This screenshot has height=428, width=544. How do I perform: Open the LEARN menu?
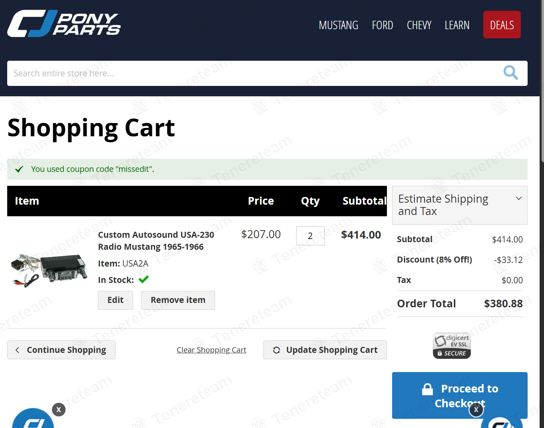(x=457, y=25)
